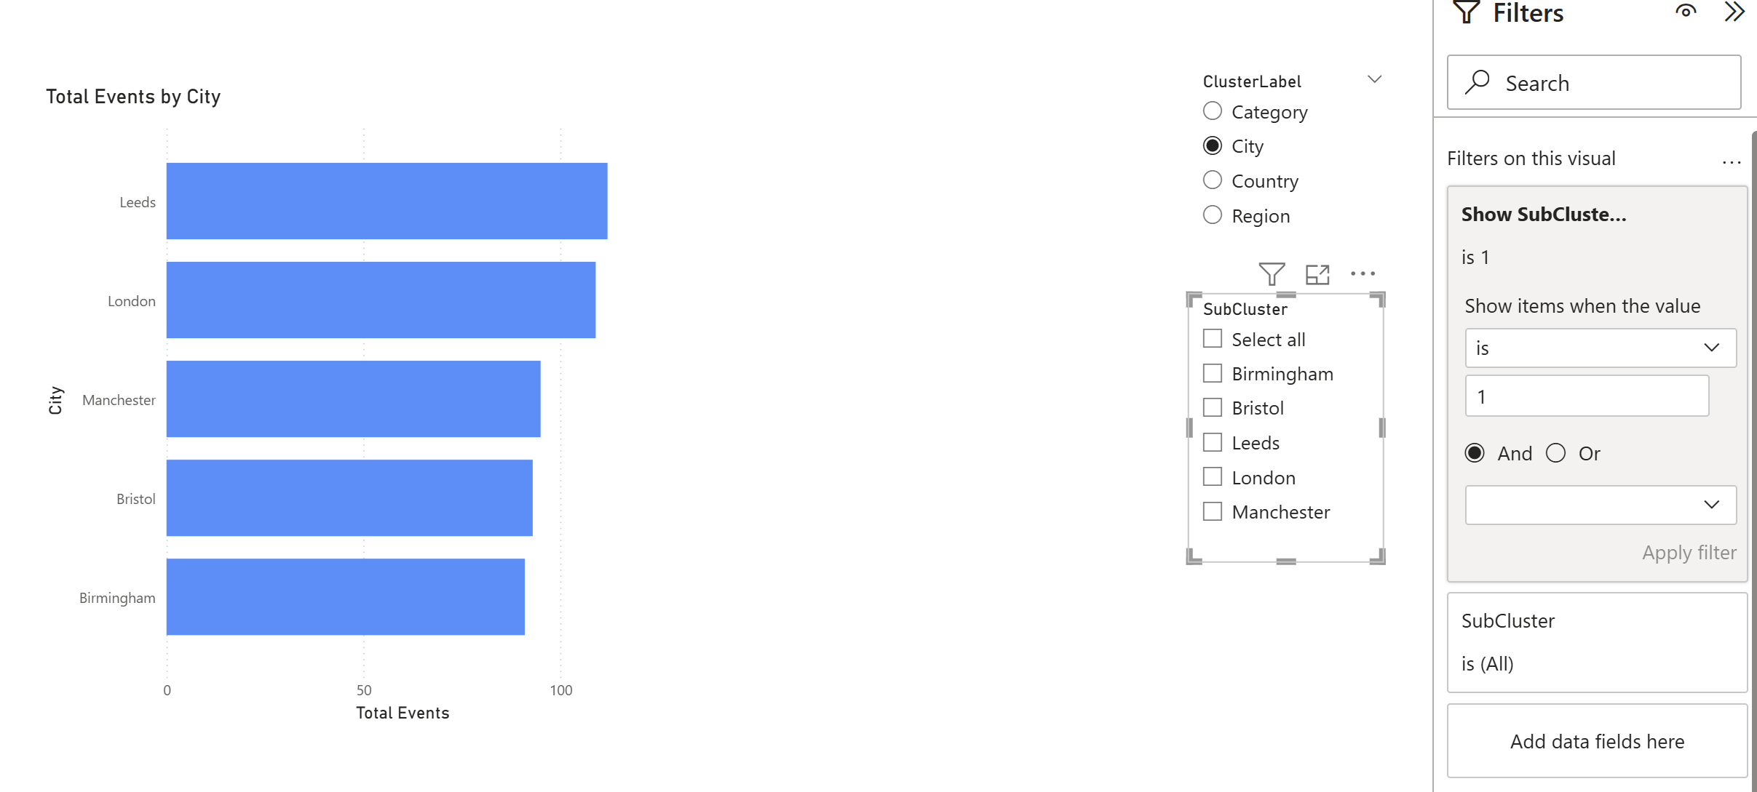Open the 'is' condition dropdown
The width and height of the screenshot is (1757, 792).
(x=1601, y=348)
